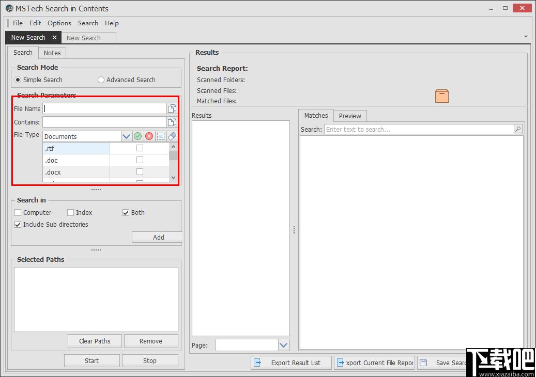Open the Edit menu

click(x=35, y=23)
